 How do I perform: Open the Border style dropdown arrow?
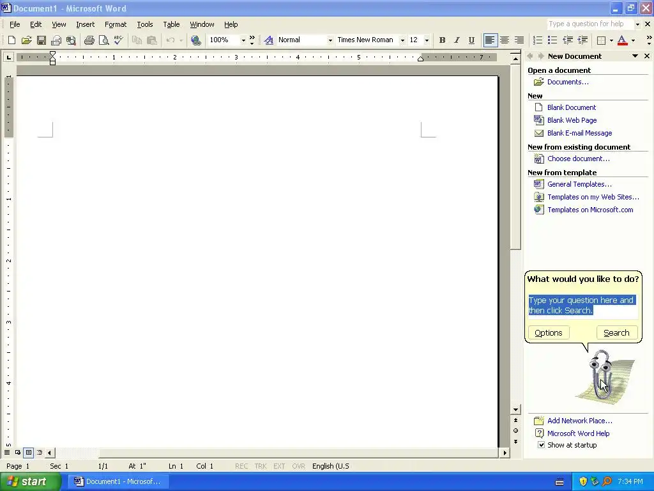(x=611, y=40)
